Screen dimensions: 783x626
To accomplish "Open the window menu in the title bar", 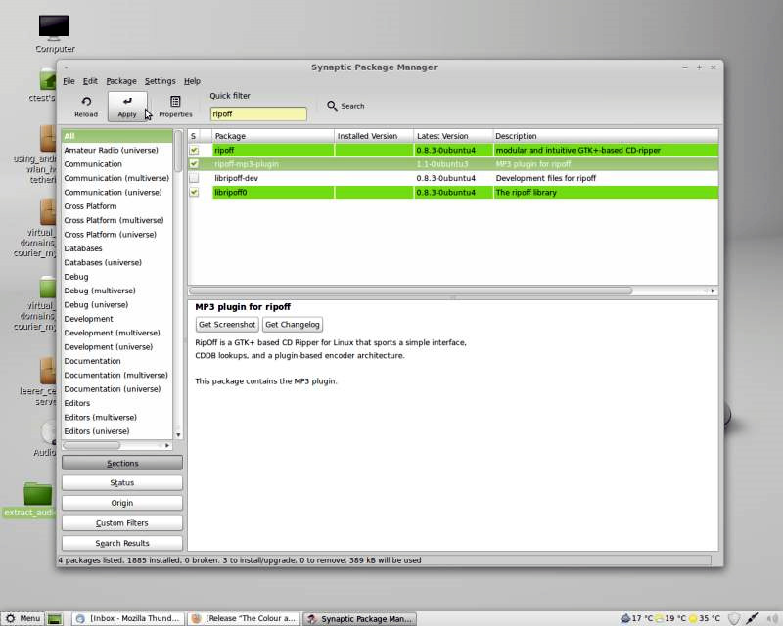I will point(67,67).
